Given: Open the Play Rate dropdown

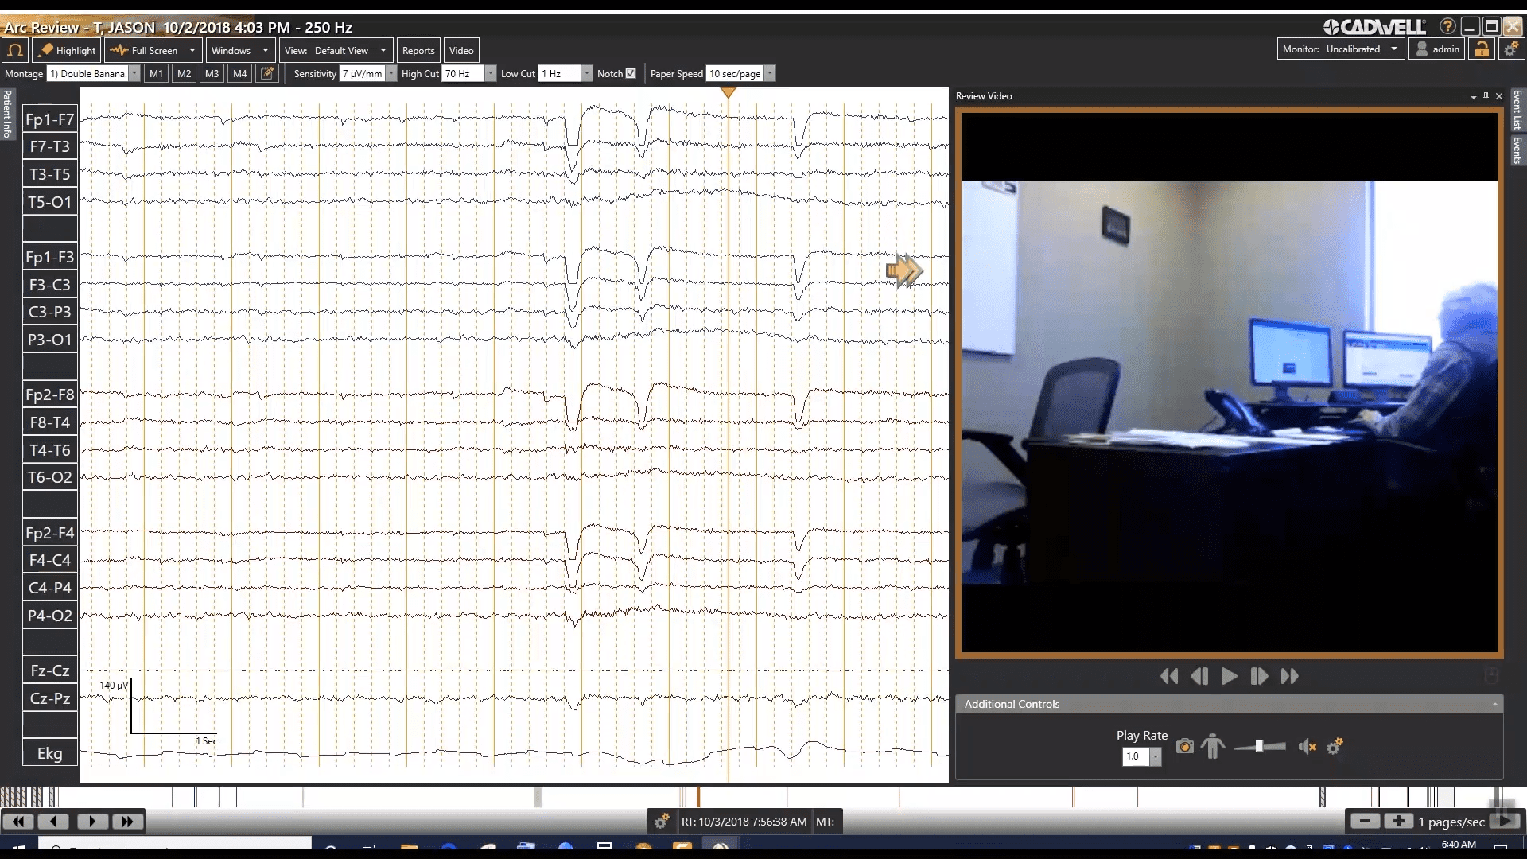Looking at the screenshot, I should point(1156,756).
